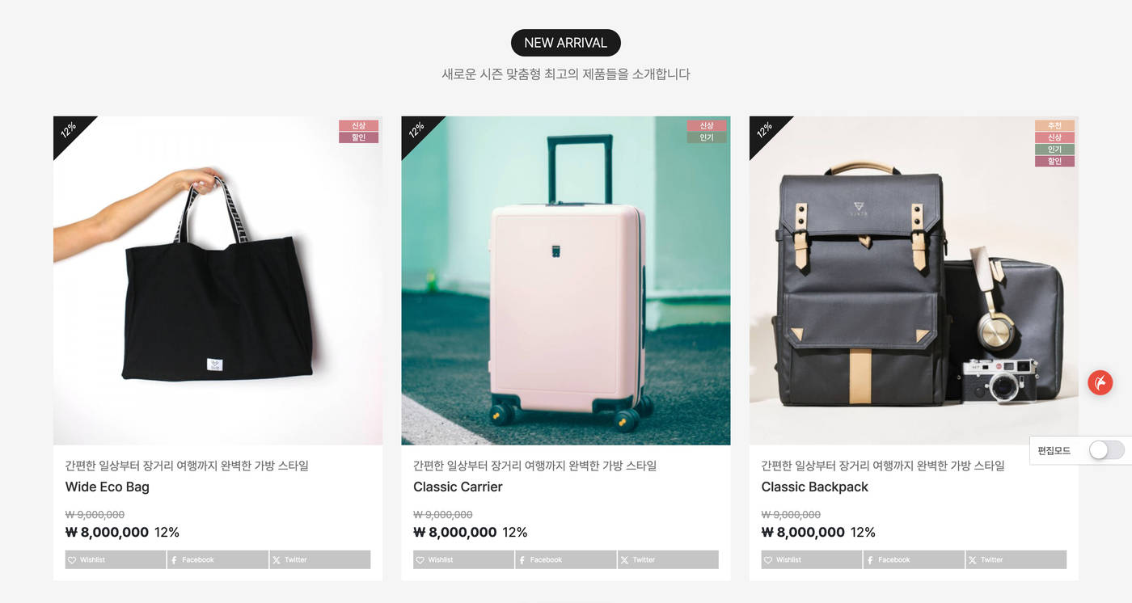
Task: Click the NEW ARRIVAL pill button
Action: pos(566,43)
